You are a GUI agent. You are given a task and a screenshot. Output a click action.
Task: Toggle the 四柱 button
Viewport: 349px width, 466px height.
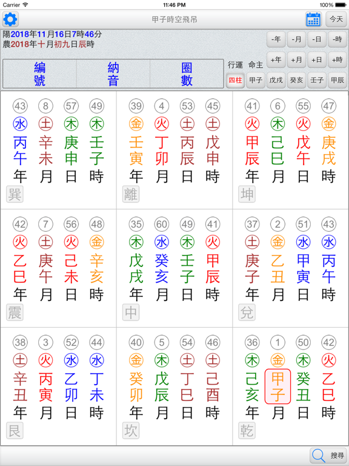[235, 80]
